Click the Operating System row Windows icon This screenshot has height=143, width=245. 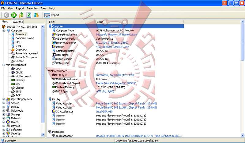click(x=54, y=34)
